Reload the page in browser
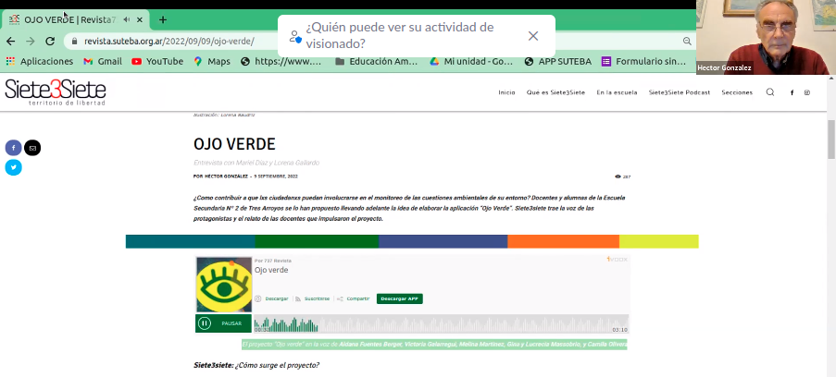Viewport: 836px width, 377px height. tap(50, 42)
